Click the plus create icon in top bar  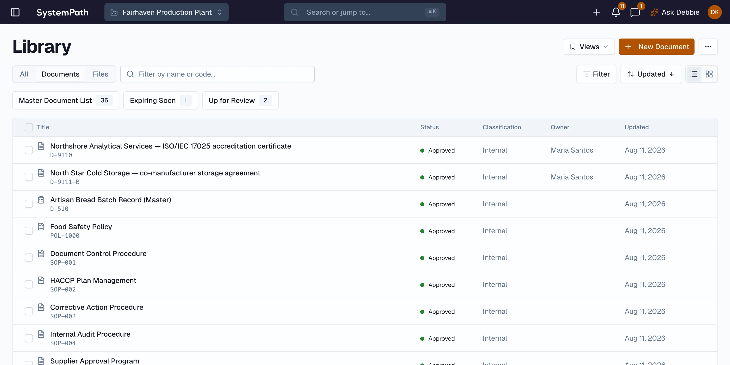596,12
